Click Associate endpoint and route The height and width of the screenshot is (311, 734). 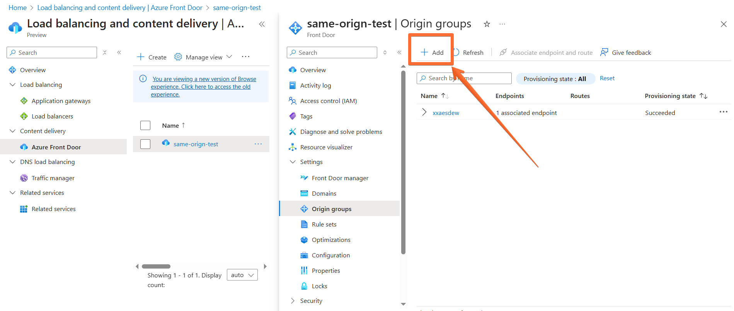[x=546, y=52]
